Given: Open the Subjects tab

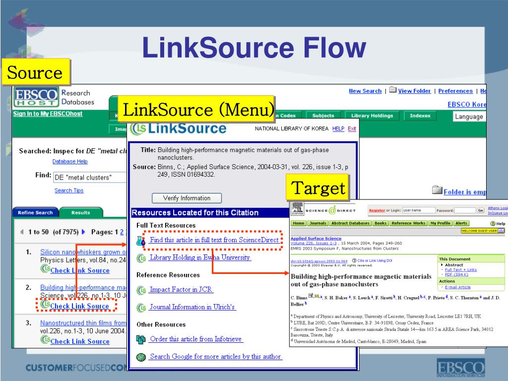Looking at the screenshot, I should point(323,116).
